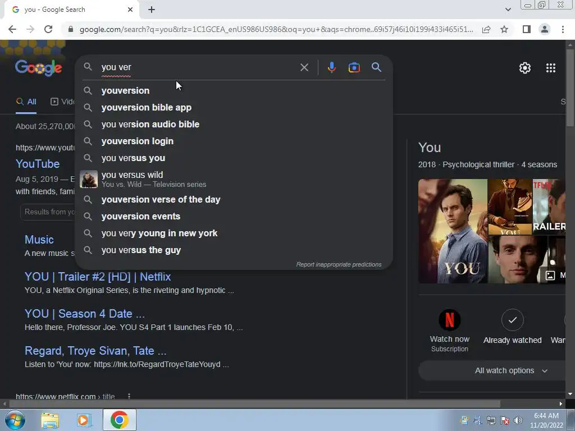Submit search with magnifier button
This screenshot has height=431, width=575.
pos(376,67)
